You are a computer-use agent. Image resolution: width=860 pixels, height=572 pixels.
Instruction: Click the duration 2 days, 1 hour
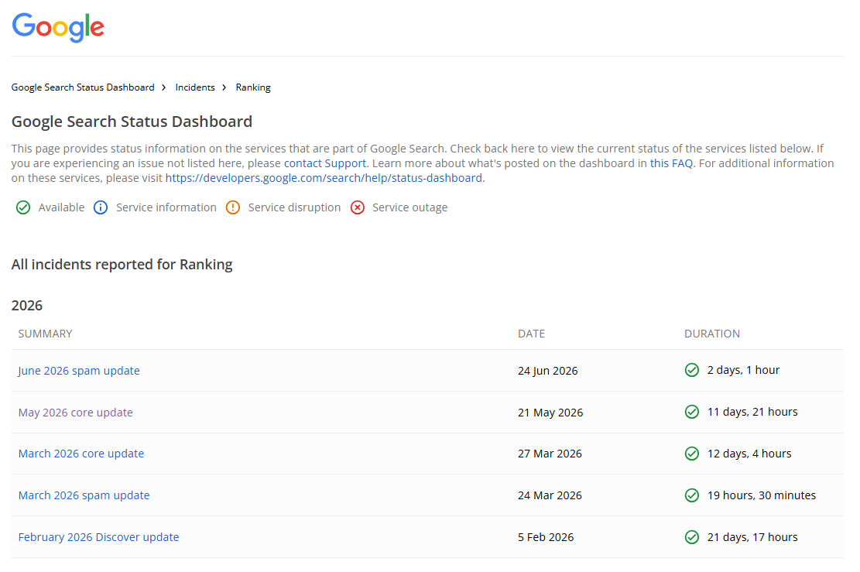point(743,370)
